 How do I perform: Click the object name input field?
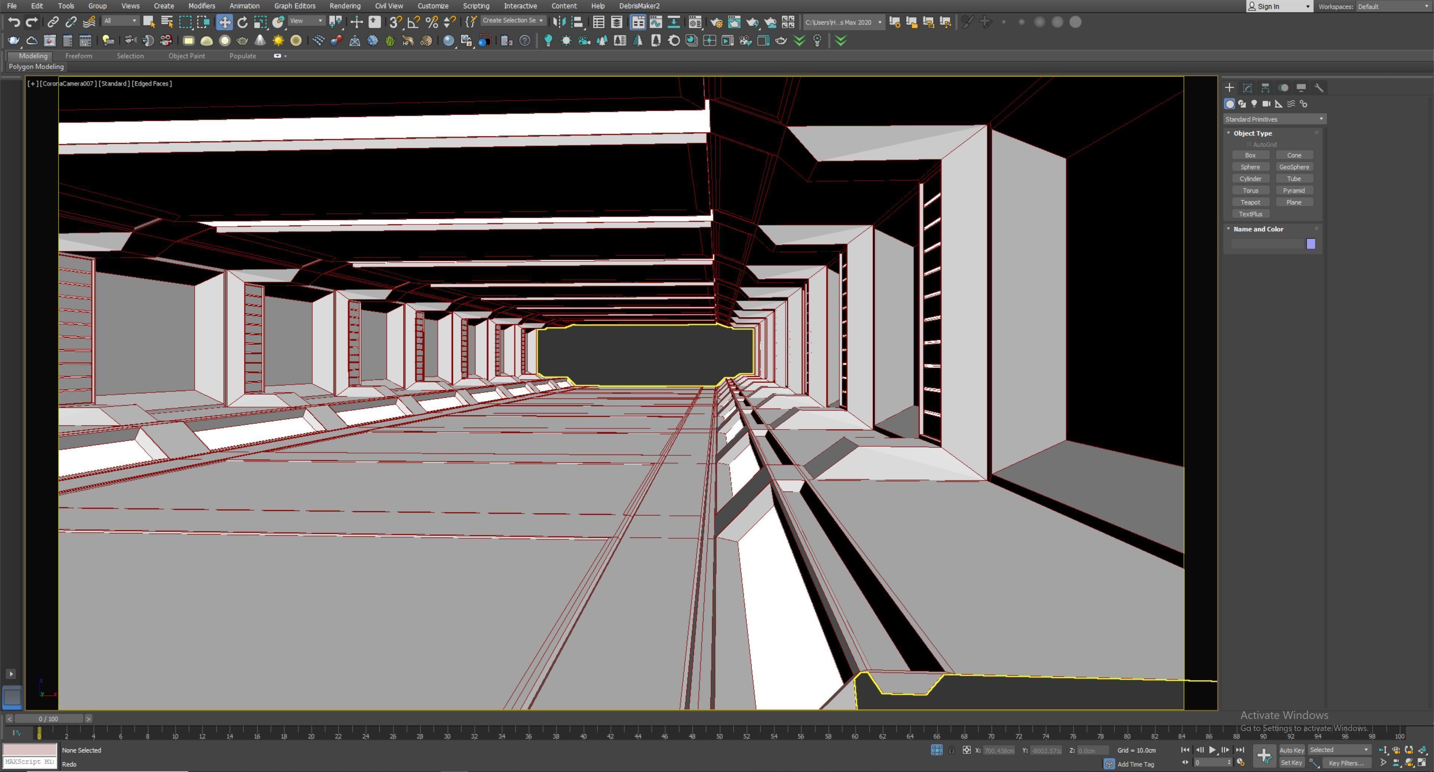click(x=1267, y=244)
